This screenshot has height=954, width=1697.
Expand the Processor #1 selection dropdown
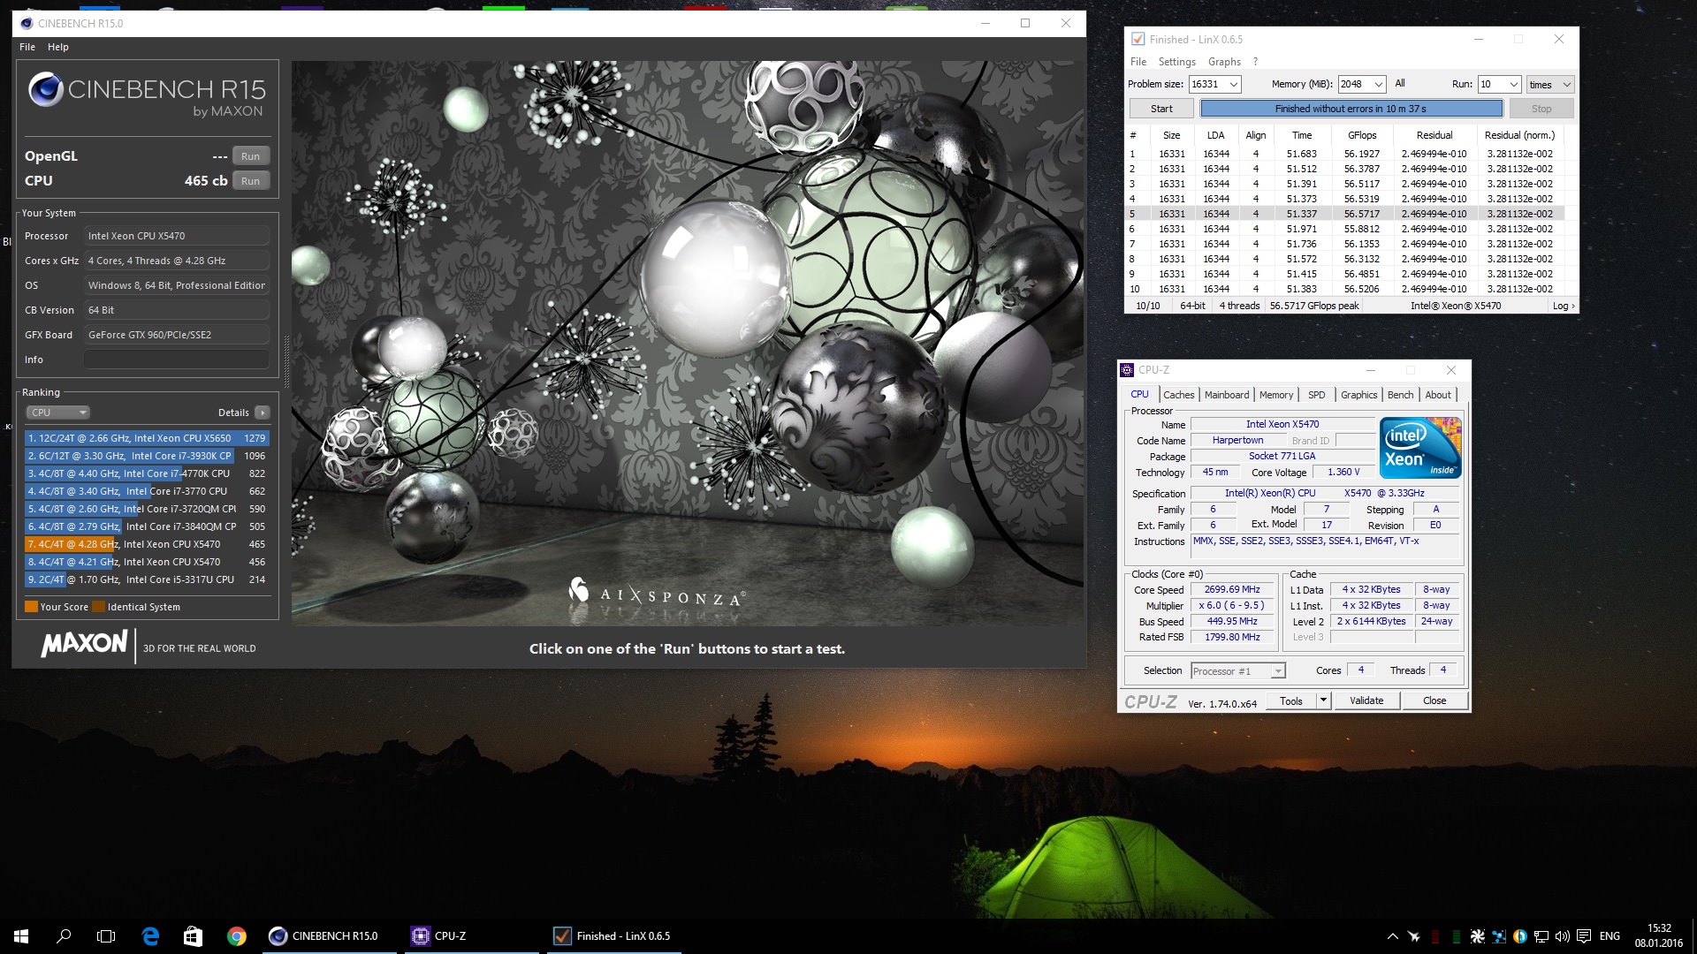(1277, 671)
